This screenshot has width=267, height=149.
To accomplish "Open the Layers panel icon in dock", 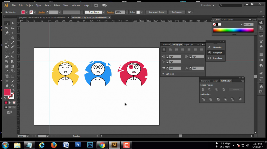I will coord(261,87).
